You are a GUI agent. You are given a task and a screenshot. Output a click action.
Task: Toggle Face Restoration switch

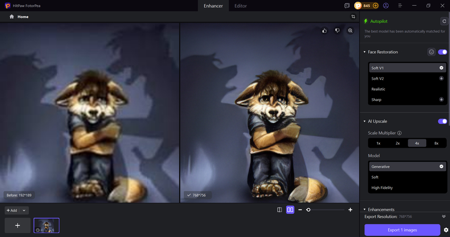(442, 52)
